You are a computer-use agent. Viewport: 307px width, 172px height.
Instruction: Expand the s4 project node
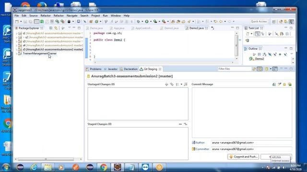click(16, 45)
